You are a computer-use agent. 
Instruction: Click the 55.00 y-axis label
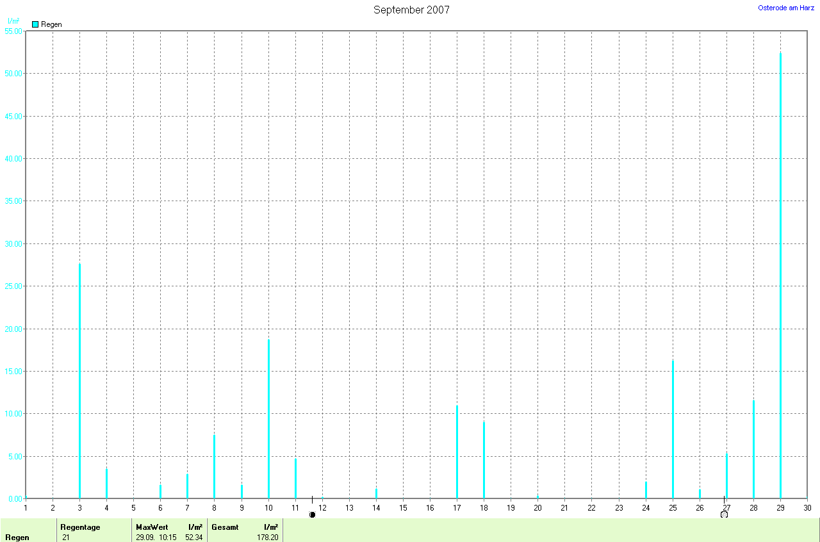(13, 31)
